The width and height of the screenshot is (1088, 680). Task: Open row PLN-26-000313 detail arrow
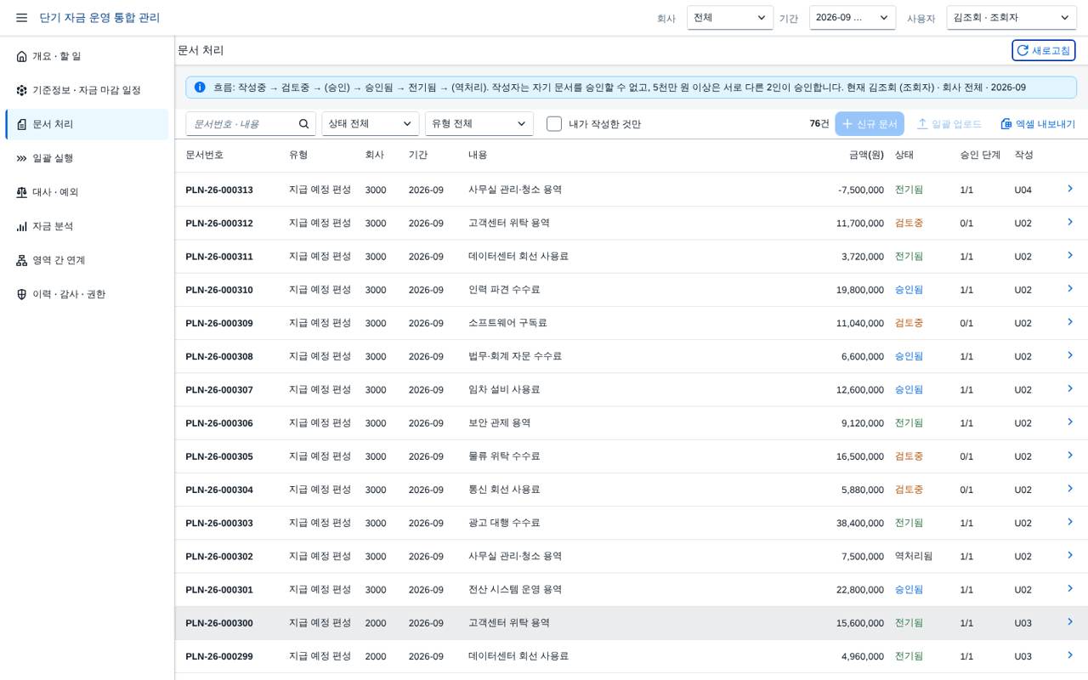(x=1070, y=189)
